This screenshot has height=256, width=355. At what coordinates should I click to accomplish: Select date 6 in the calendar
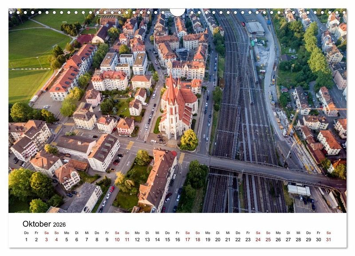tap(76, 240)
